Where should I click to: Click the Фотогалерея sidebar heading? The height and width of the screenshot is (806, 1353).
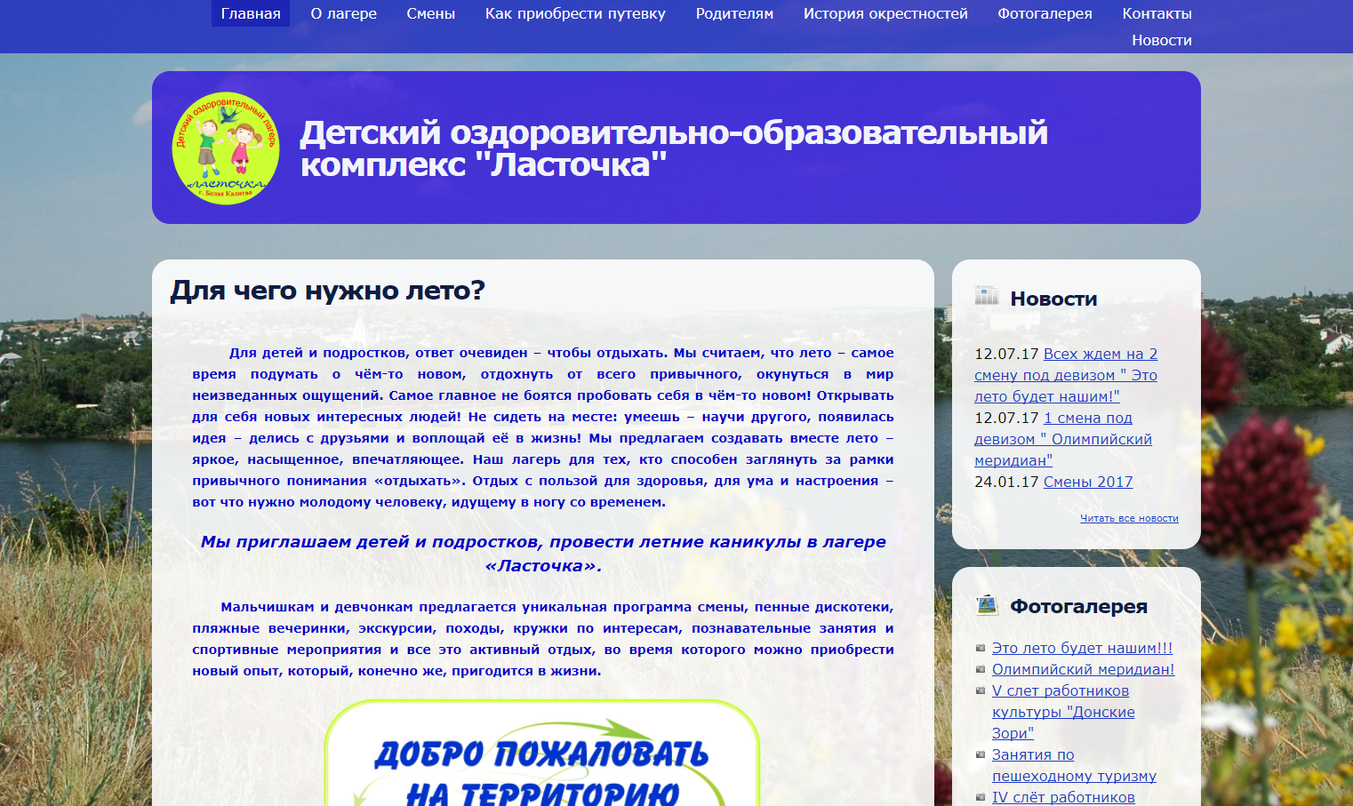pos(1078,606)
